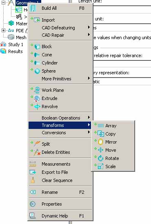Choose the Cone shape icon

click(x=37, y=55)
